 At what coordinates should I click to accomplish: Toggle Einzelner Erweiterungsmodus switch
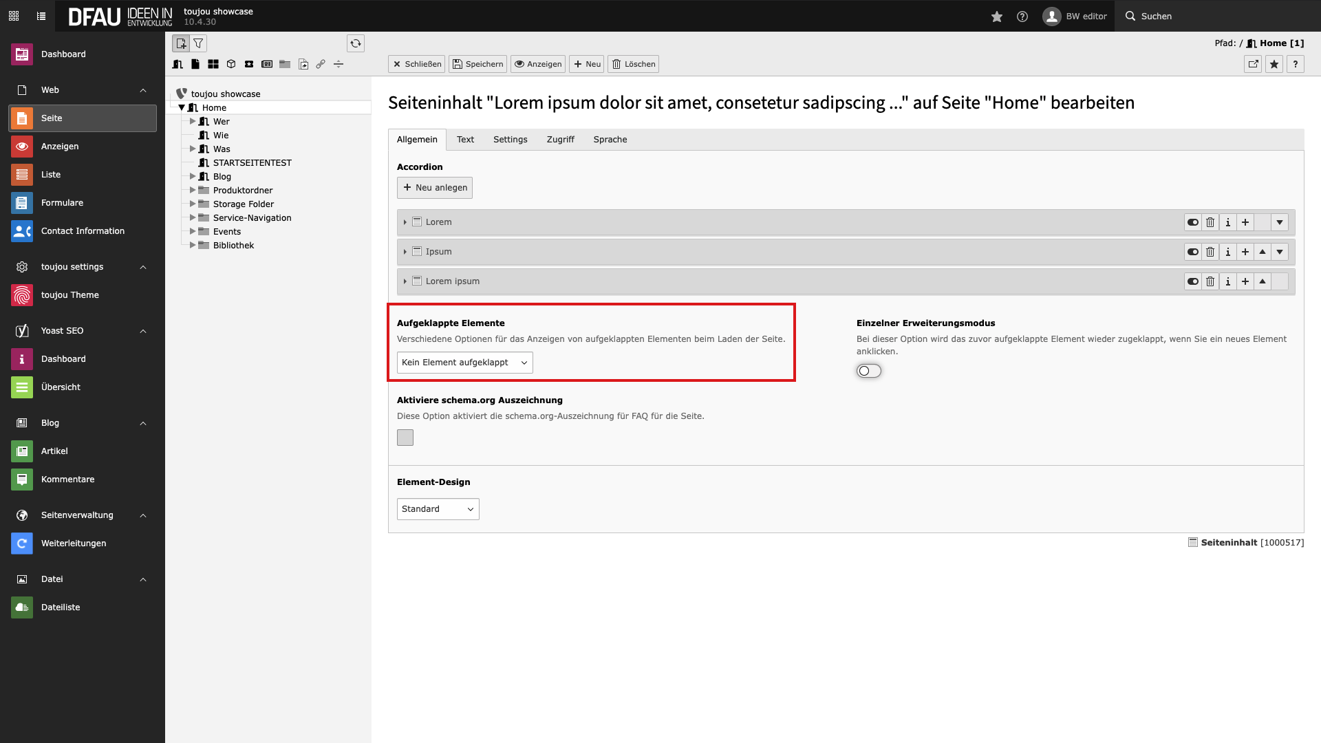click(868, 371)
